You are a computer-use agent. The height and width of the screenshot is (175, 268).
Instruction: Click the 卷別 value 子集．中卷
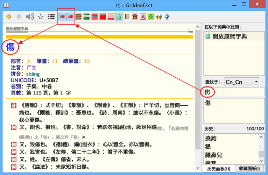coord(39,86)
